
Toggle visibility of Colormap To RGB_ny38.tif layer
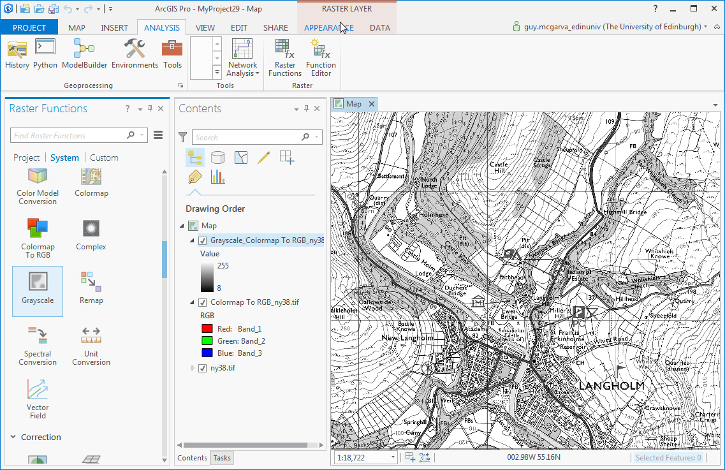click(x=203, y=302)
